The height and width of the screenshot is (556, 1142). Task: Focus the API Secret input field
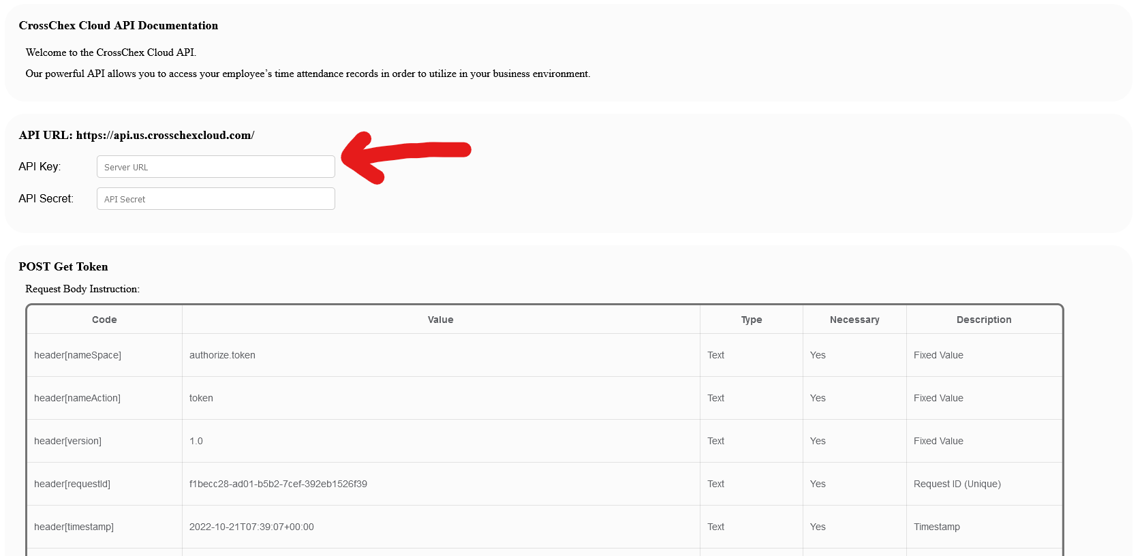pos(216,199)
